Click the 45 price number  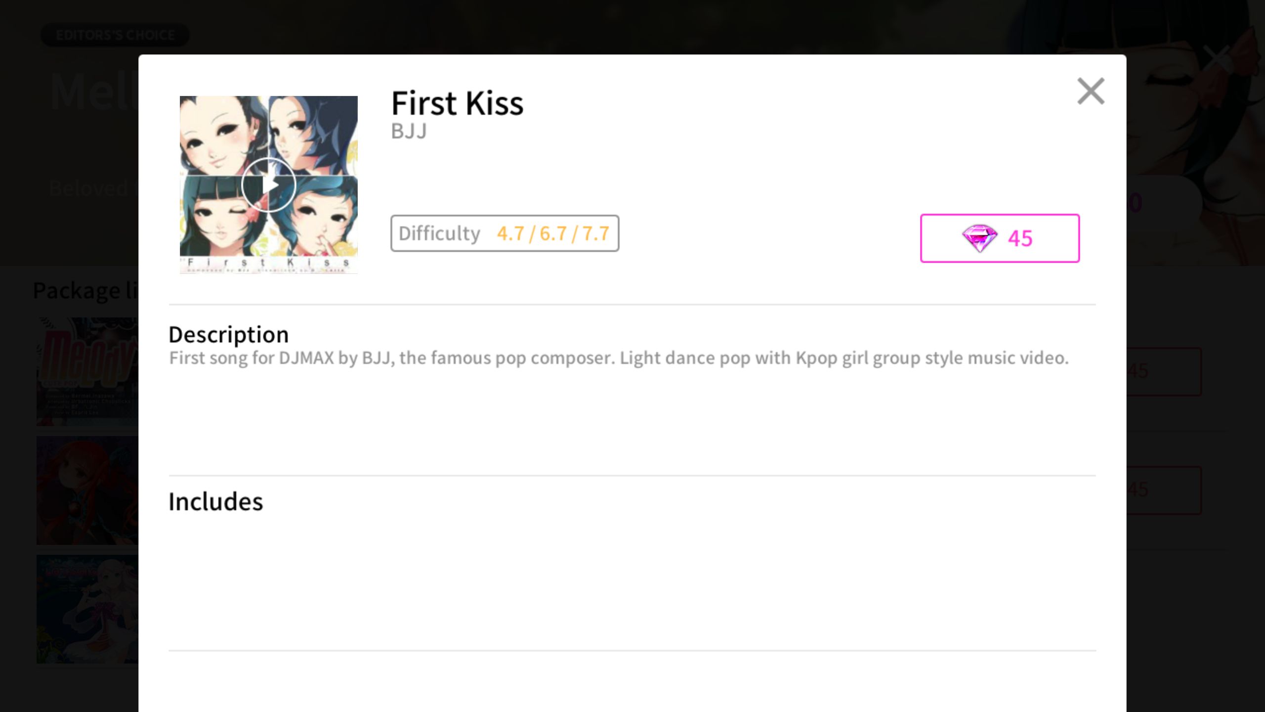(1020, 239)
